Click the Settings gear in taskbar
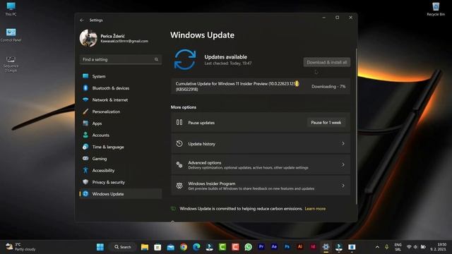The width and height of the screenshot is (452, 254). [326, 247]
